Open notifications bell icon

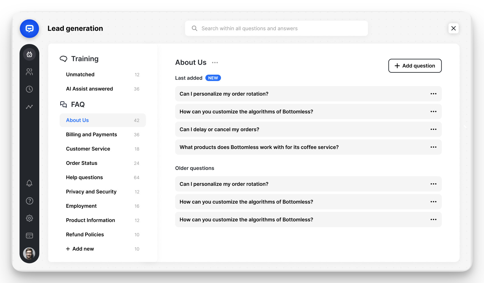(29, 183)
